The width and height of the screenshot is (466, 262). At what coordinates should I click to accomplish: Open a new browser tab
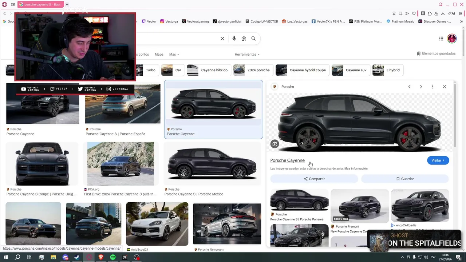click(67, 4)
